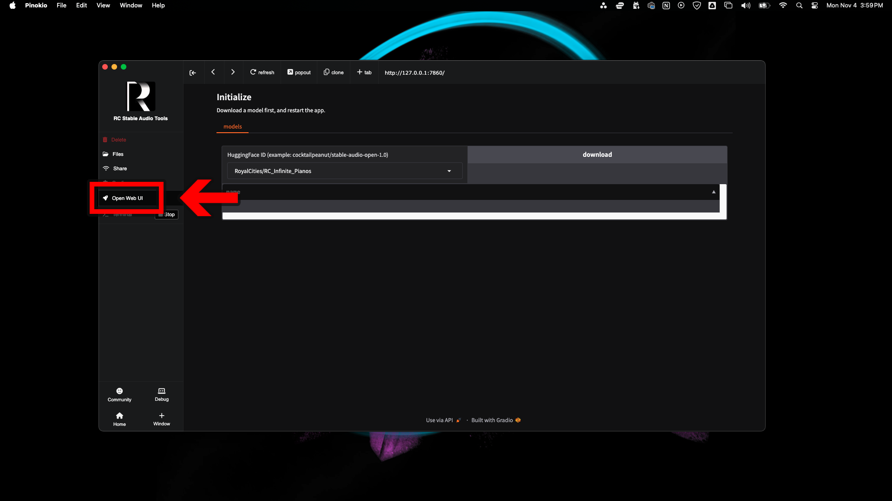Screen dimensions: 892x501
Task: Open the Help menu
Action: 158,6
